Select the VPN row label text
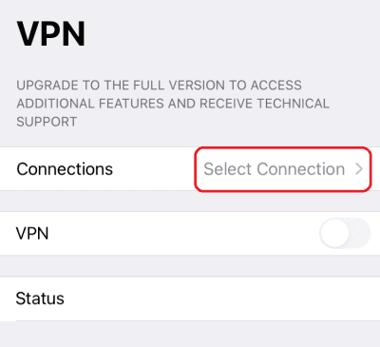The height and width of the screenshot is (347, 380). click(x=32, y=234)
